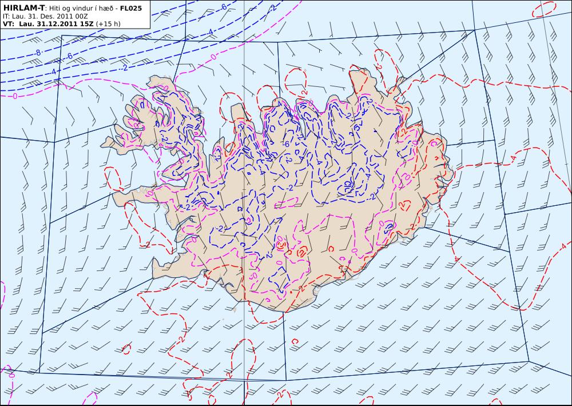
Task: Click the 'Lau. 31.12.2011 15Z' valid time text
Action: click(56, 24)
